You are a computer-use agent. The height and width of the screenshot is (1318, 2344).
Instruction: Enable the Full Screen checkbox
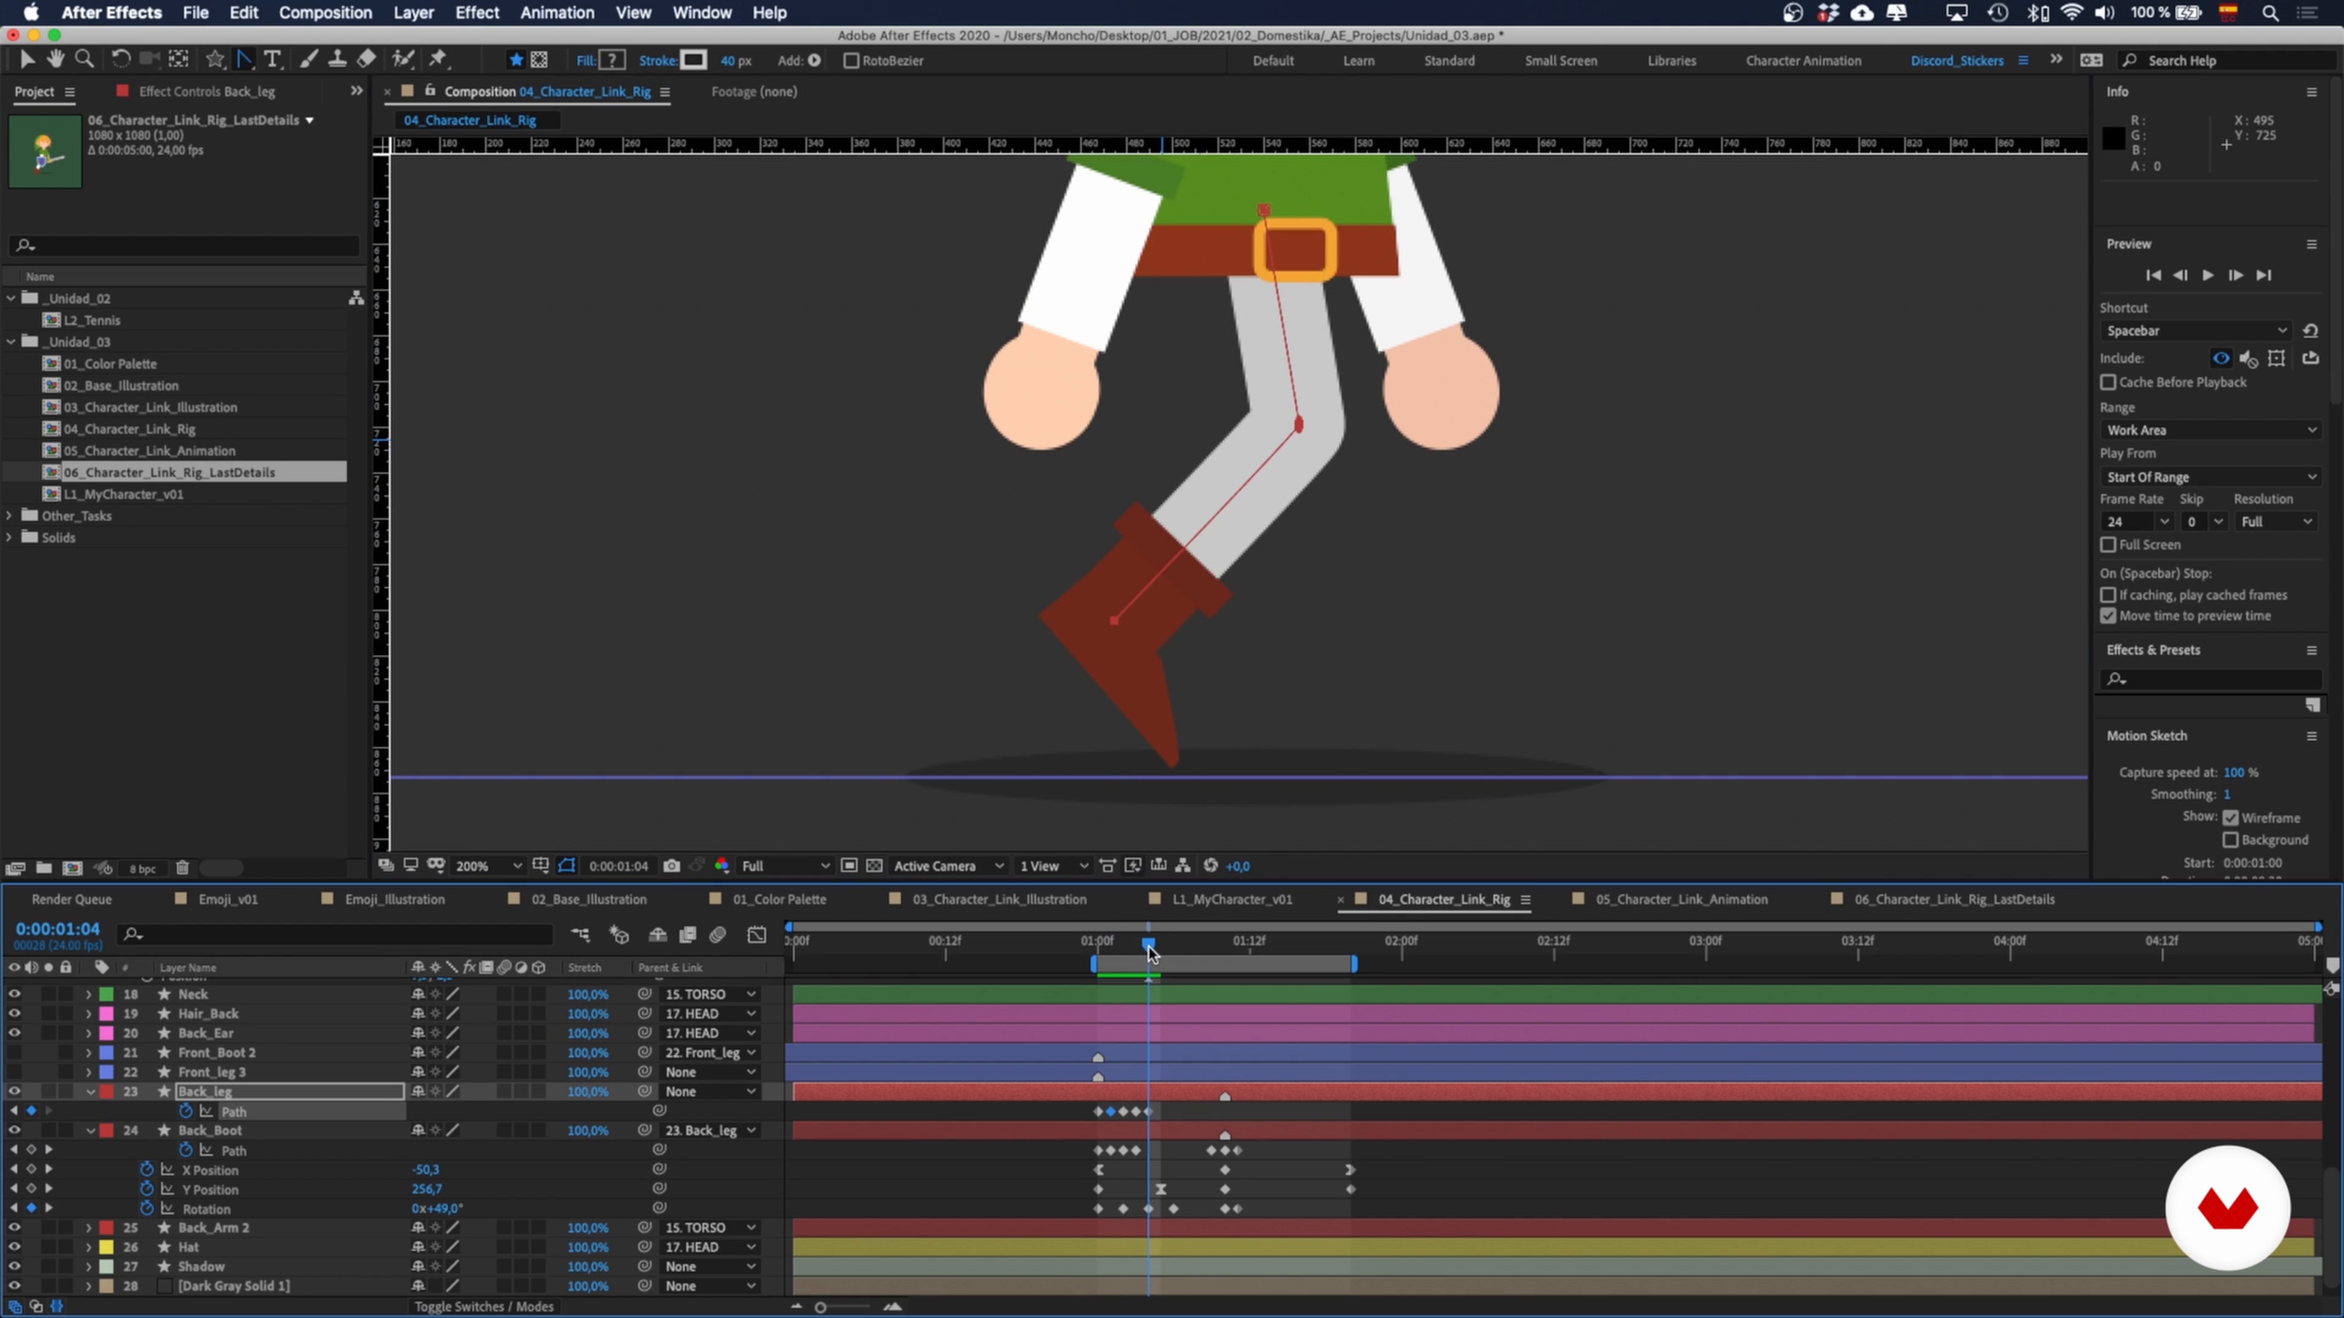[2108, 545]
